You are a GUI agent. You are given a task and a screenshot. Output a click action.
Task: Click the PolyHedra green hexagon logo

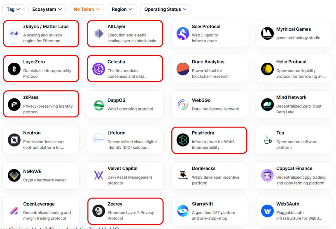183,140
